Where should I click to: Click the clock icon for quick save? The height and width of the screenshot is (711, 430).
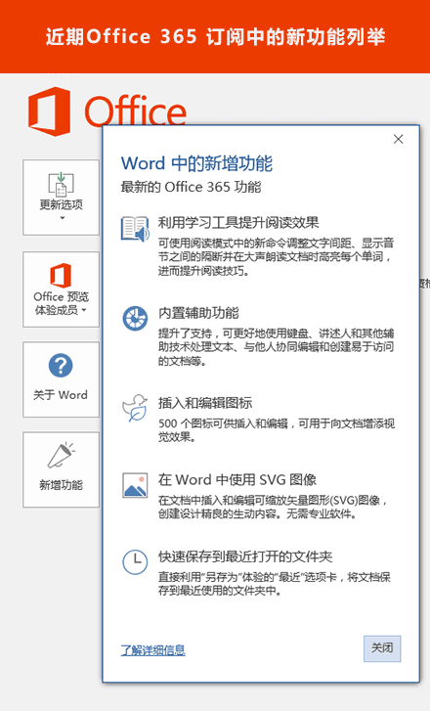[135, 561]
